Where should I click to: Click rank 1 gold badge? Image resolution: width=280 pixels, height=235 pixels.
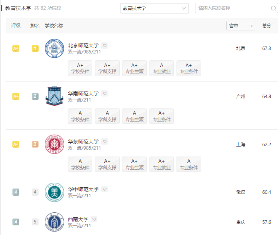(x=35, y=48)
